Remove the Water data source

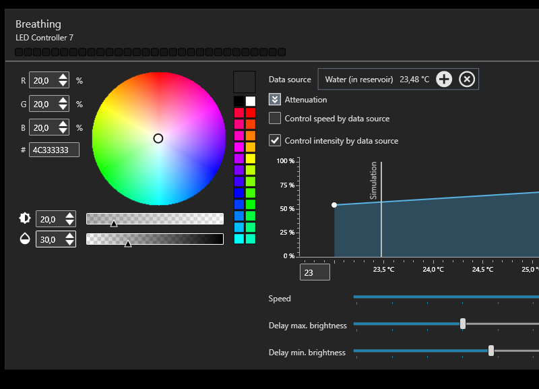pos(467,80)
